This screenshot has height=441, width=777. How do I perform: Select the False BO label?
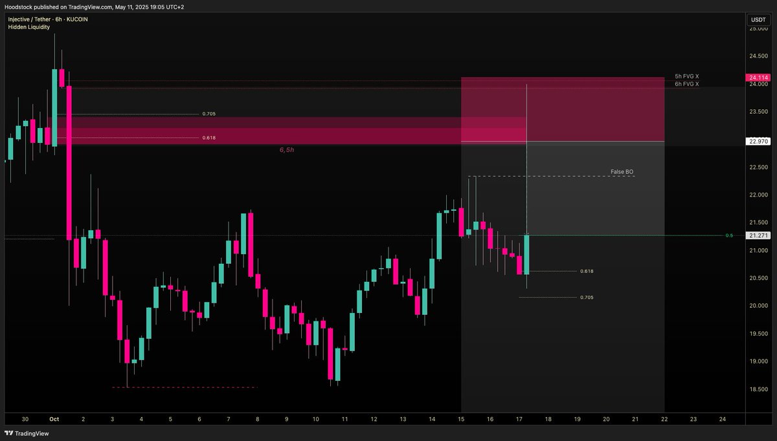[621, 172]
